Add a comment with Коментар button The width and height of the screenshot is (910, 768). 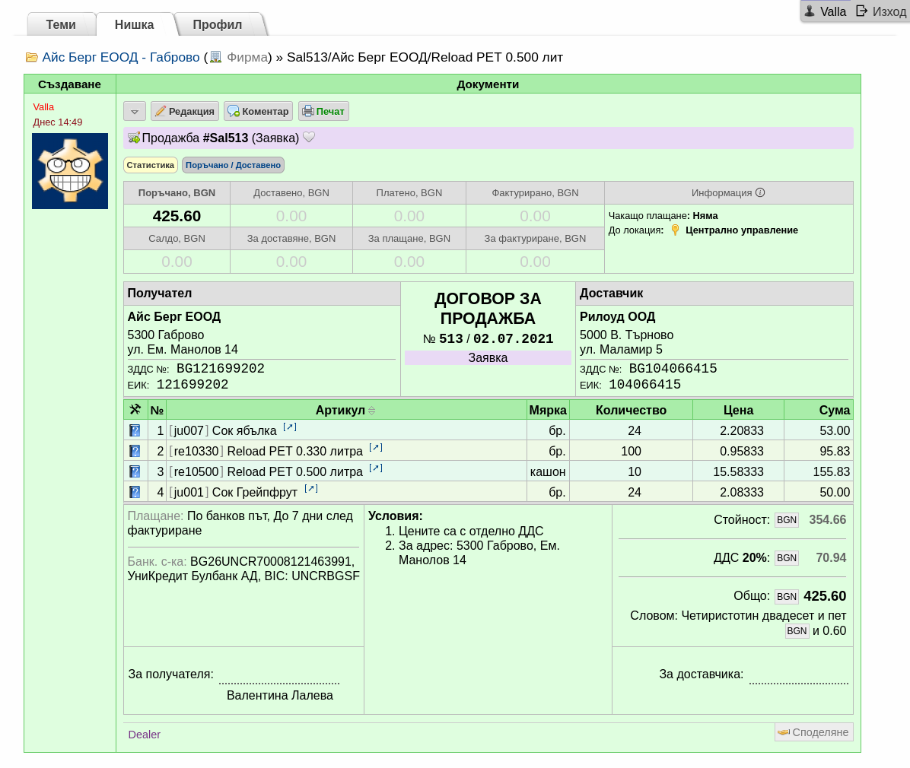[258, 111]
